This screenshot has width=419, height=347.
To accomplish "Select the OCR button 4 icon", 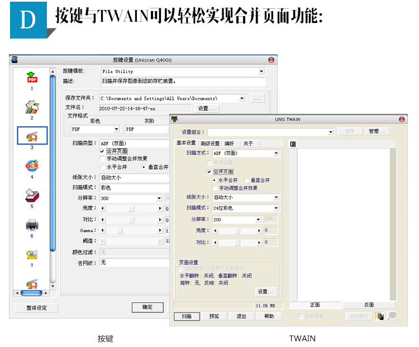I will coord(32,166).
